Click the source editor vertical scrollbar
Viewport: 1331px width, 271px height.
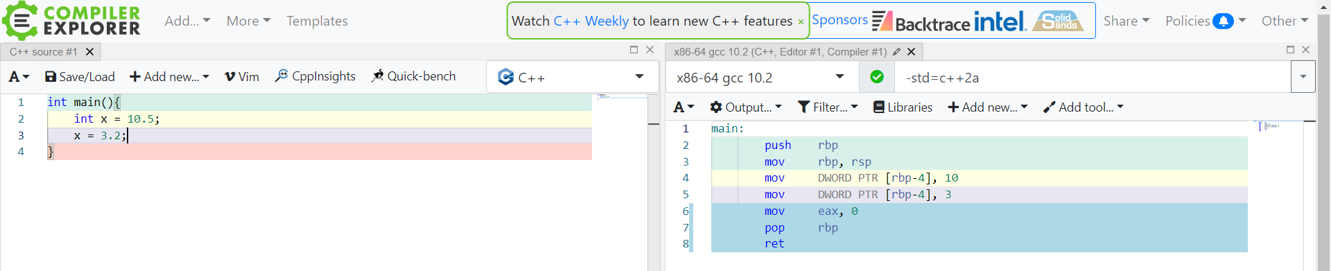point(654,182)
